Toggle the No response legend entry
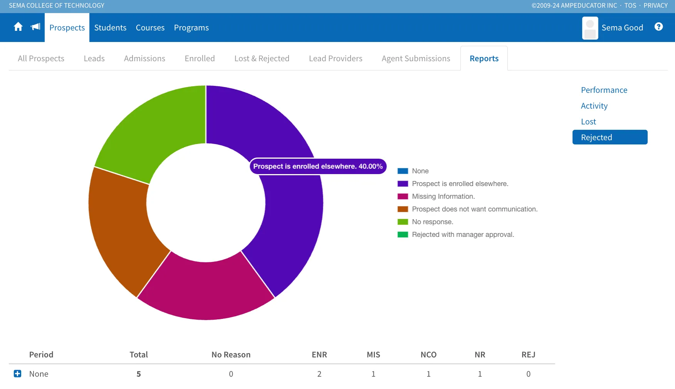 432,222
